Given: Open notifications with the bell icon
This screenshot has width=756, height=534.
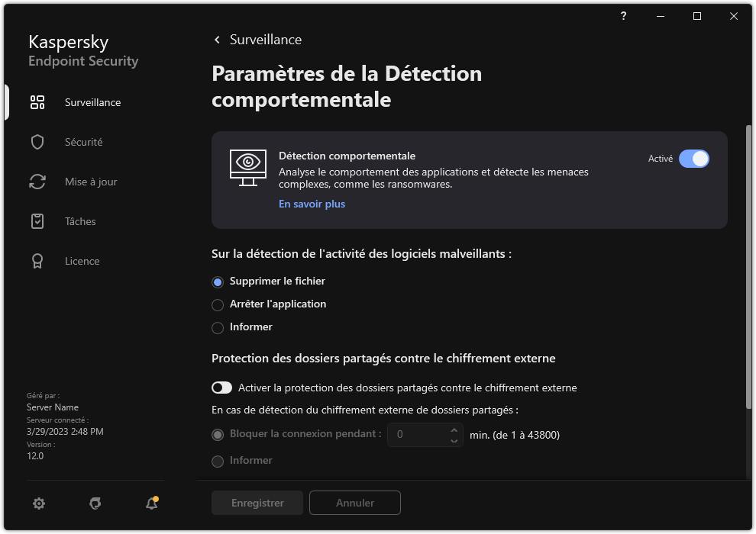Looking at the screenshot, I should tap(150, 503).
